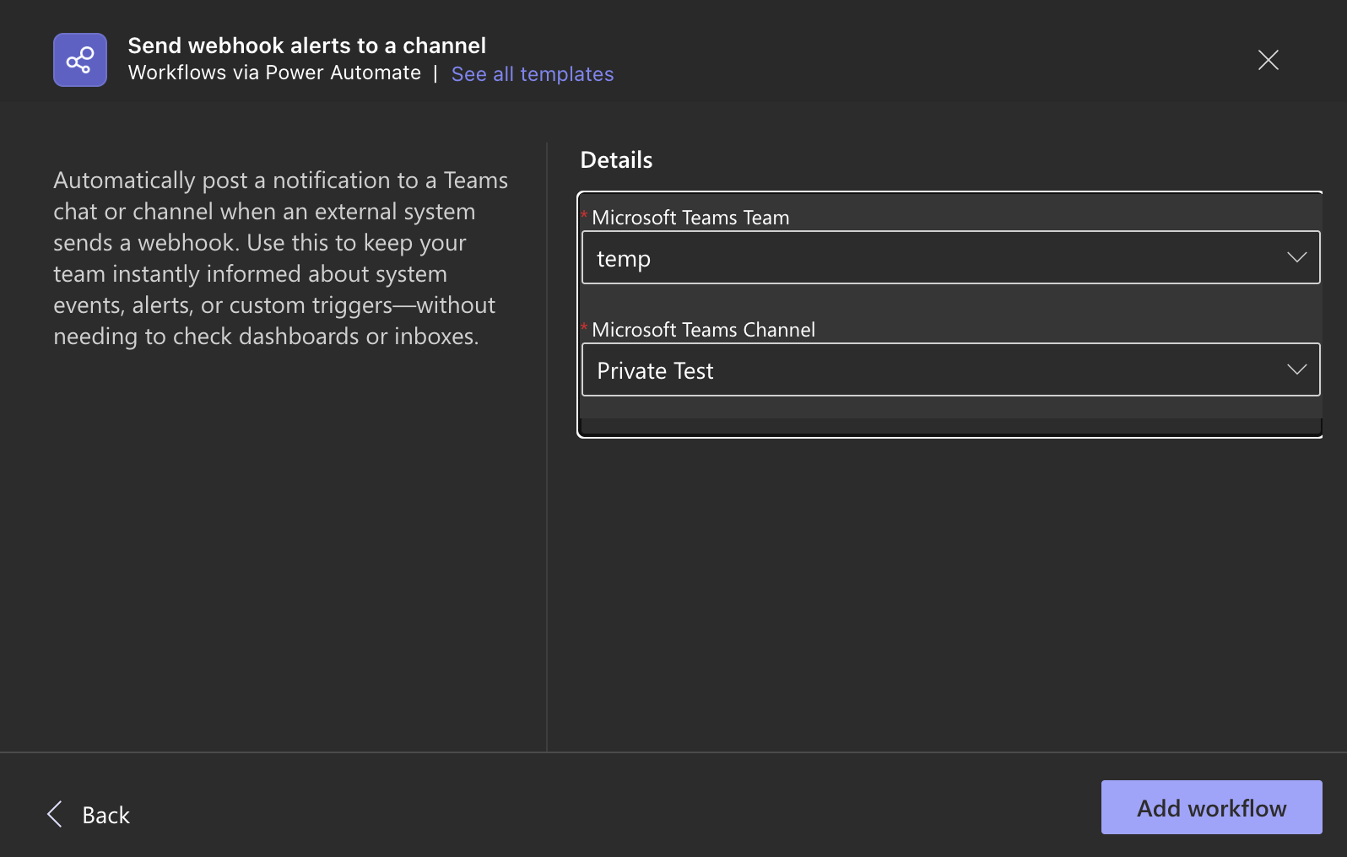Click the left chevron beside Back
Image resolution: width=1347 pixels, height=857 pixels.
(x=55, y=814)
